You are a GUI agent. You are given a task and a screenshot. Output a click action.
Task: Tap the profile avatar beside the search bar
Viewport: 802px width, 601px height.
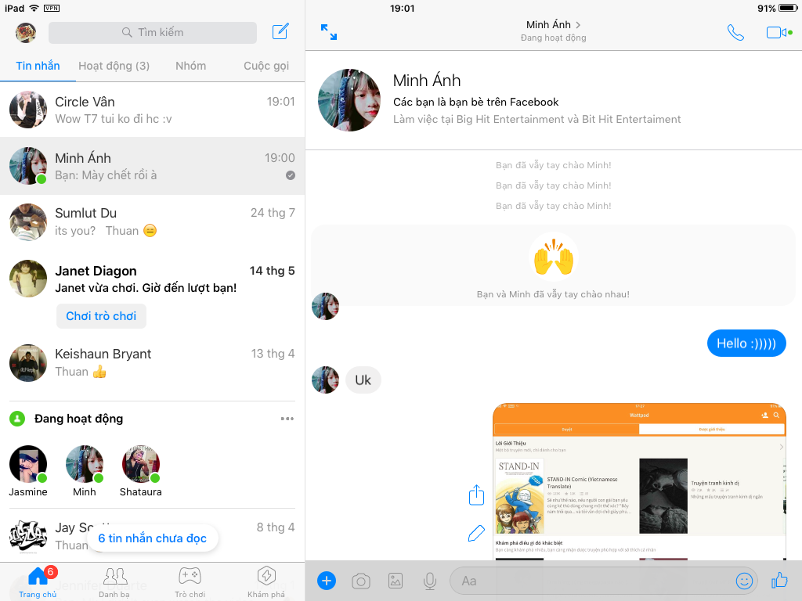point(26,33)
